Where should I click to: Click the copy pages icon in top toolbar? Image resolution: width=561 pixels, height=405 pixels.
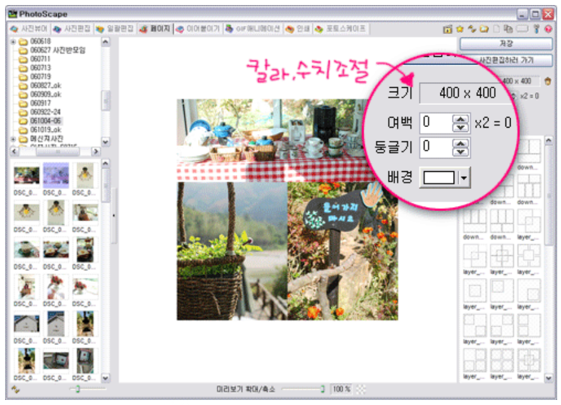coord(508,29)
